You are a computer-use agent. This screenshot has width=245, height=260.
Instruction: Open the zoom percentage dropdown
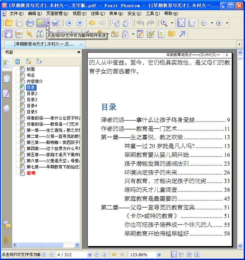[x=159, y=255]
